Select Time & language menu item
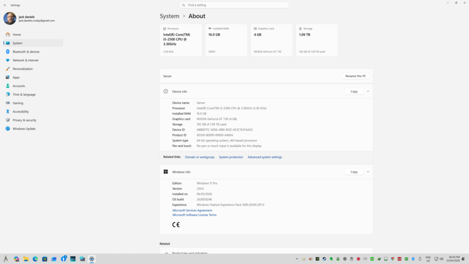 pyautogui.click(x=24, y=94)
